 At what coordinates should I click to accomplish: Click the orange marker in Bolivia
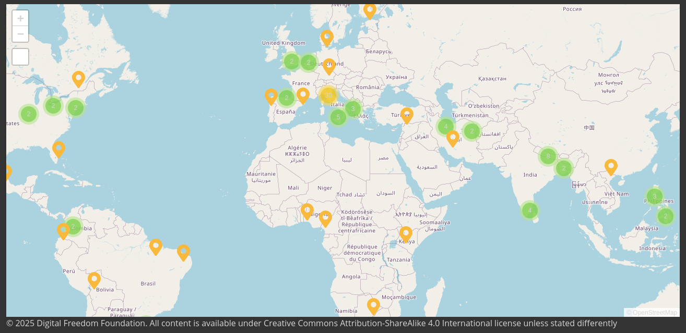click(x=94, y=279)
